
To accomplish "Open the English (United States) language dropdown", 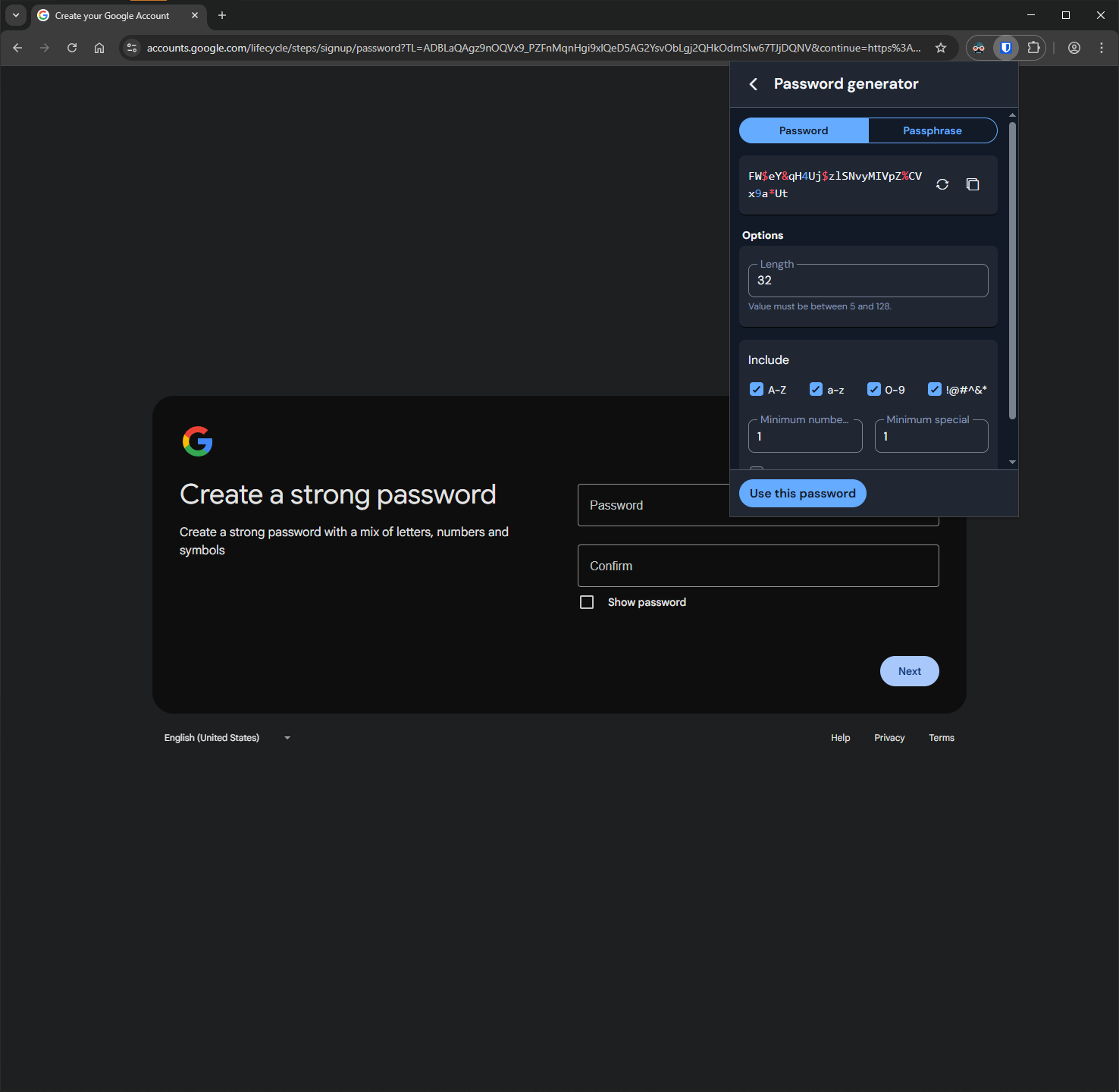I will 227,738.
